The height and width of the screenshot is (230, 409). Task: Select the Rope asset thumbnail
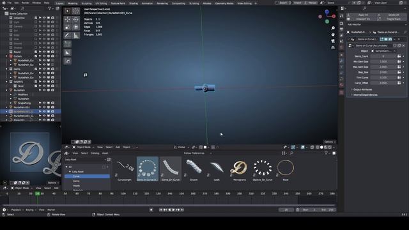pos(286,169)
